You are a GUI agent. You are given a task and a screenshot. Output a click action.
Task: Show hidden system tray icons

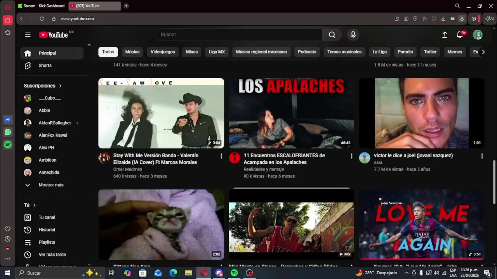407,273
